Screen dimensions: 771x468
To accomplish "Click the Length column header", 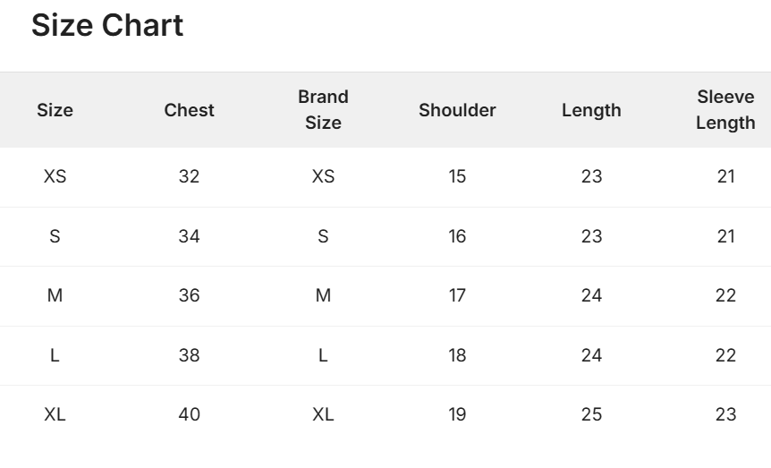I will tap(591, 110).
